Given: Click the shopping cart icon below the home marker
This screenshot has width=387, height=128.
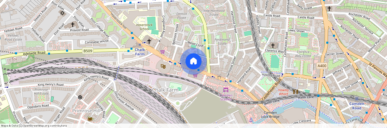Looking at the screenshot, I should tap(195, 75).
